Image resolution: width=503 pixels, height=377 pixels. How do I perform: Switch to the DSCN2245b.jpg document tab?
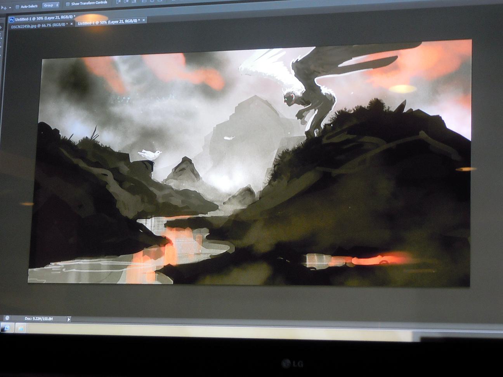click(x=37, y=24)
